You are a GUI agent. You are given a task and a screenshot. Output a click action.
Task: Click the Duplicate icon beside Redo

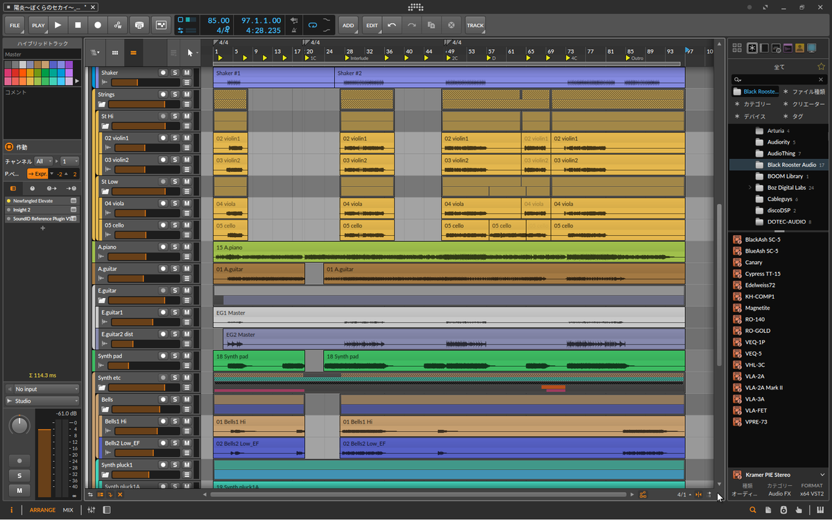(x=431, y=25)
